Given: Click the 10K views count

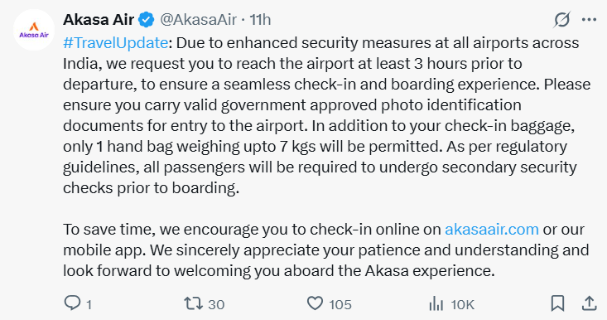Looking at the screenshot, I should pos(463,305).
